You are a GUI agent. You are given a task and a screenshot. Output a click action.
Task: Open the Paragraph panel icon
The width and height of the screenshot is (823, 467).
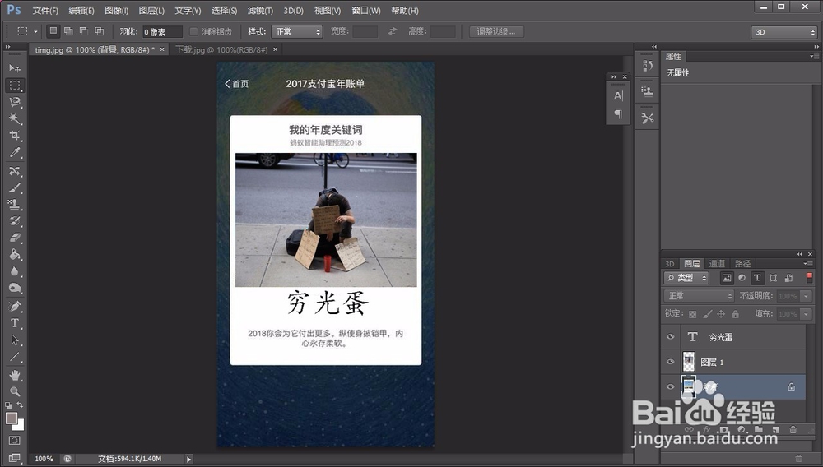pyautogui.click(x=618, y=113)
